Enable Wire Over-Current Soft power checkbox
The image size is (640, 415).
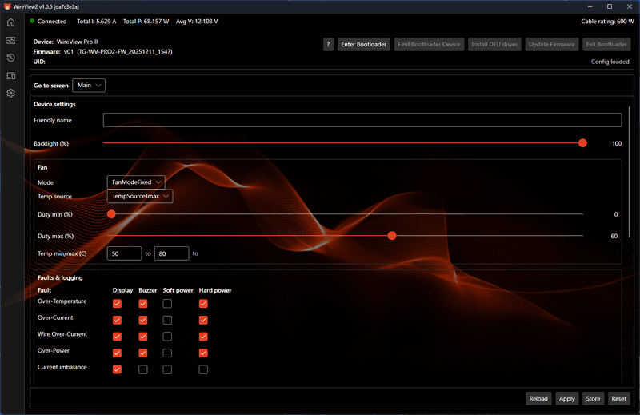pyautogui.click(x=167, y=337)
